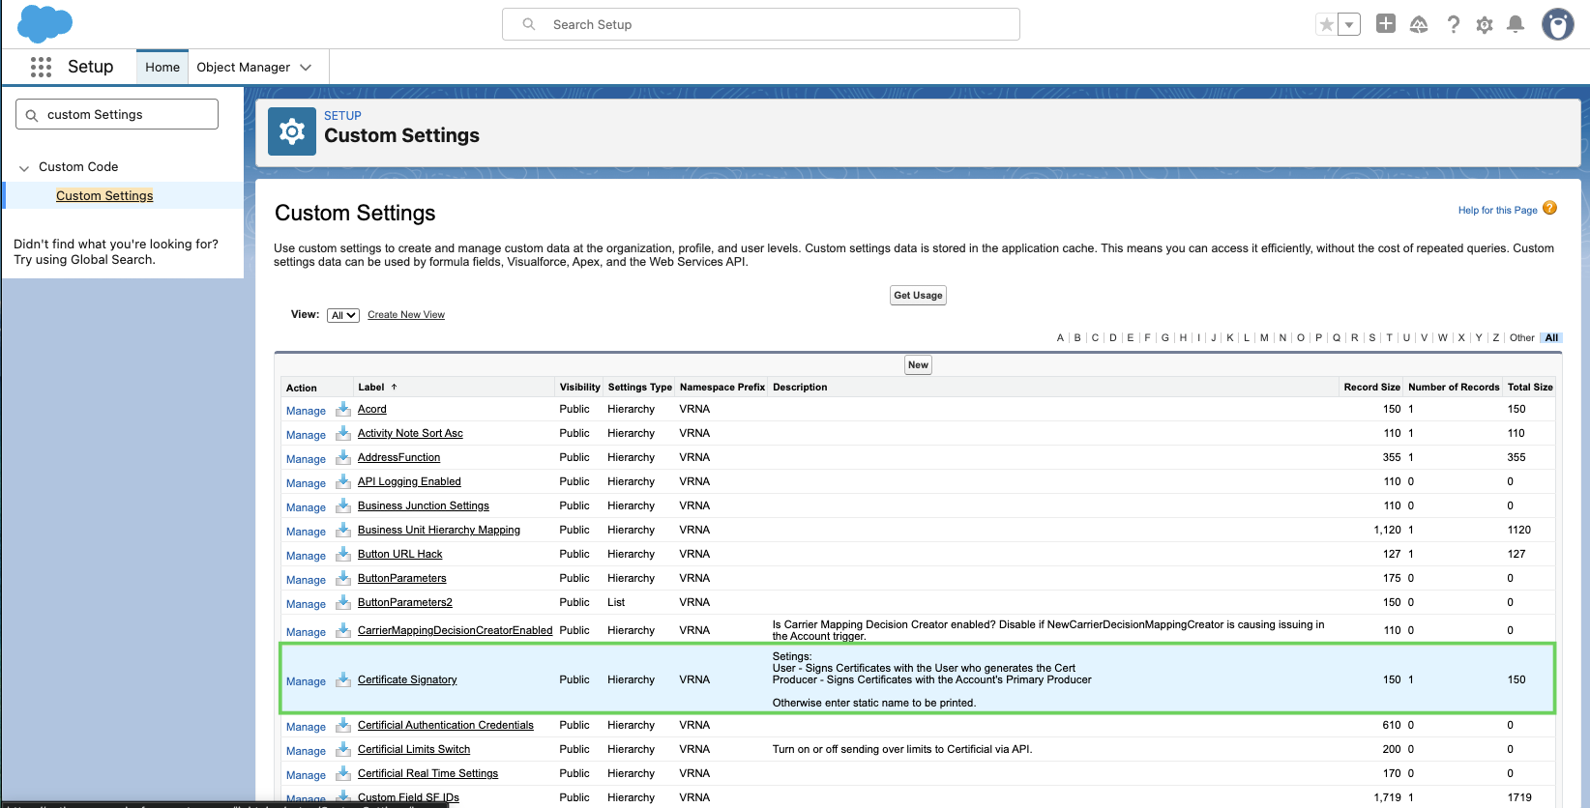Image resolution: width=1590 pixels, height=808 pixels.
Task: Open the CarrierMappingDecisionCreatorEnabled setting link
Action: click(x=456, y=630)
